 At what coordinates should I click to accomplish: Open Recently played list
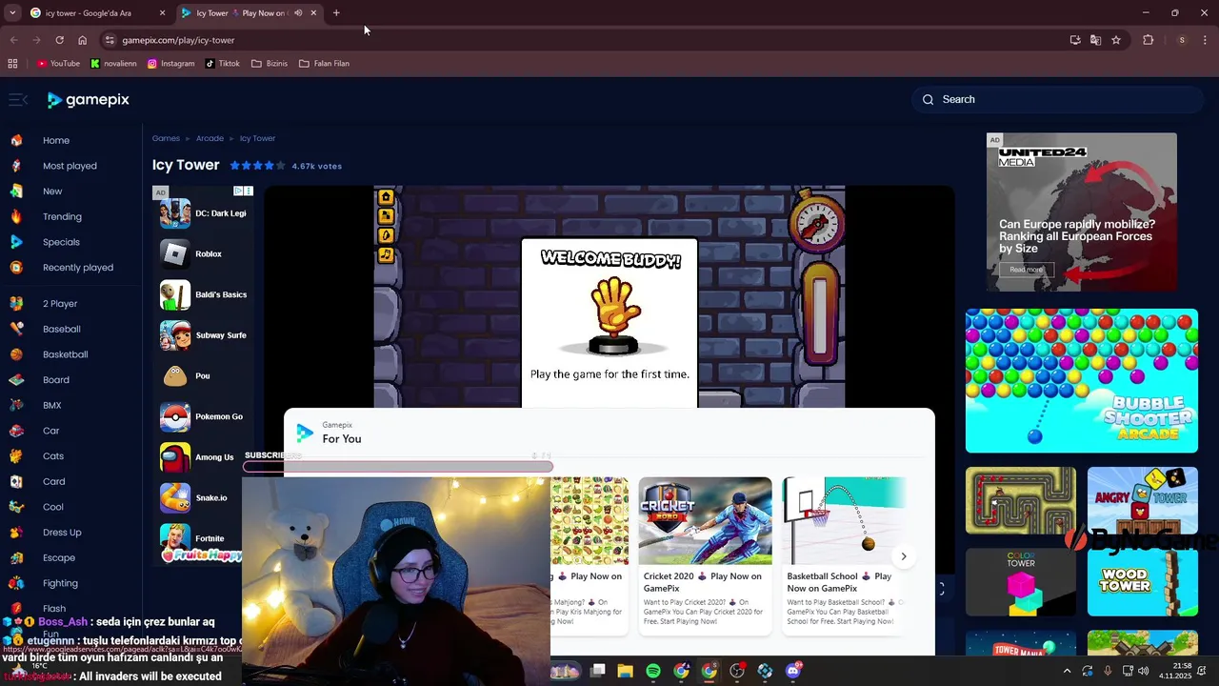78,268
